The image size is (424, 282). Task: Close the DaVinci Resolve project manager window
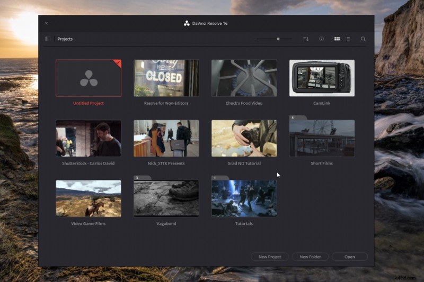pyautogui.click(x=46, y=23)
